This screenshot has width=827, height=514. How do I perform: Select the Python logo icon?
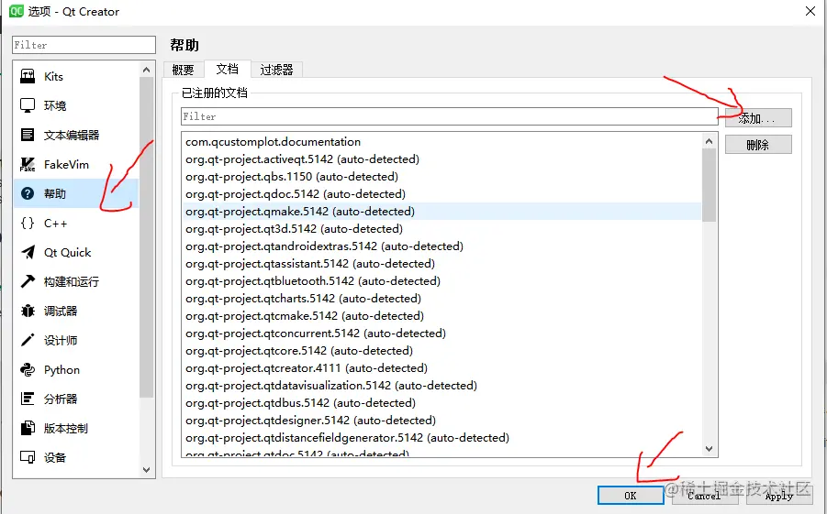coord(28,370)
